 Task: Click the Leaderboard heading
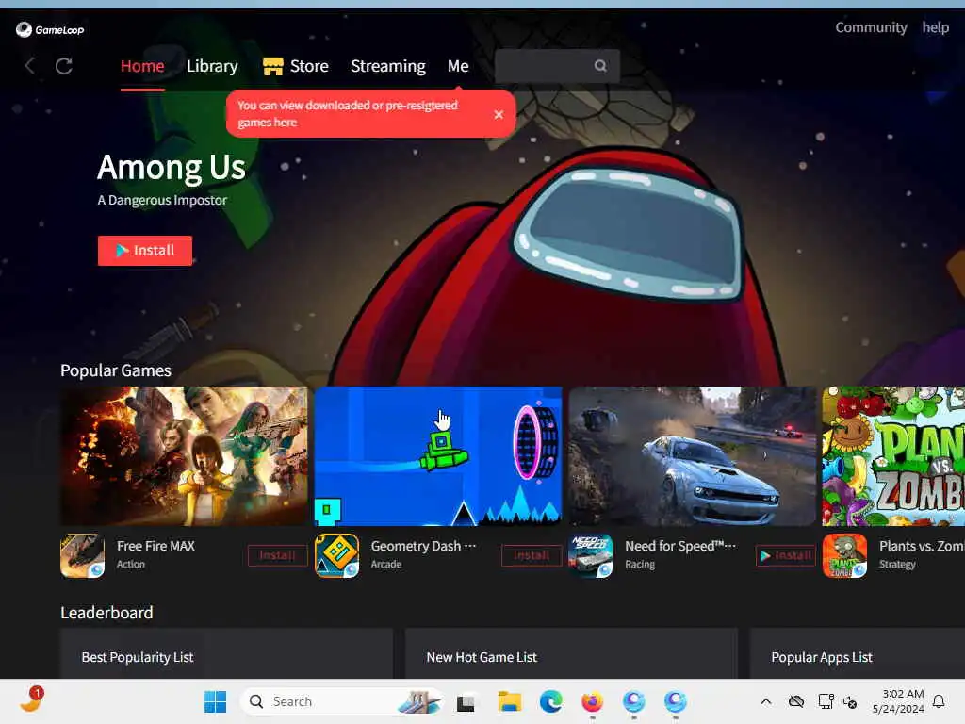pyautogui.click(x=106, y=613)
